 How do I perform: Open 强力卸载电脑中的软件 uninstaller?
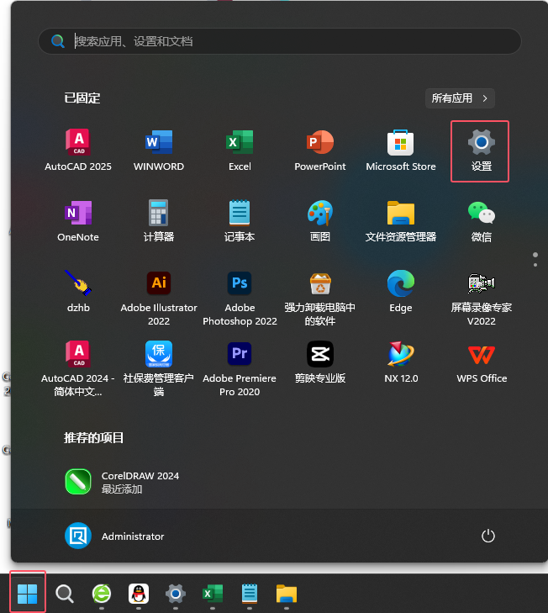[x=320, y=299]
